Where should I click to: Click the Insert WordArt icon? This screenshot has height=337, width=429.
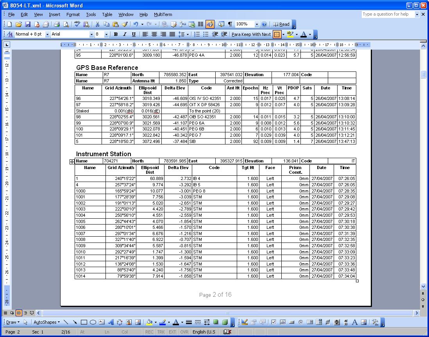pyautogui.click(x=111, y=322)
